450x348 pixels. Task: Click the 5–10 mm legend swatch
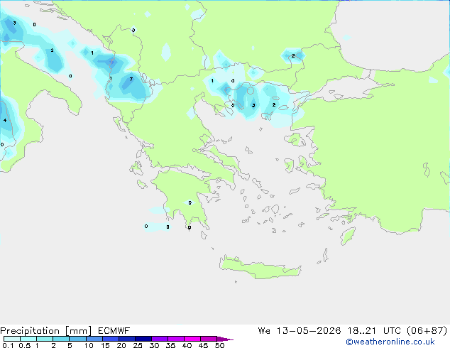(77, 339)
